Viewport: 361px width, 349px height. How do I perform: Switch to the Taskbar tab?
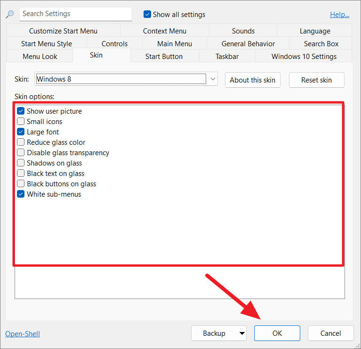point(227,57)
